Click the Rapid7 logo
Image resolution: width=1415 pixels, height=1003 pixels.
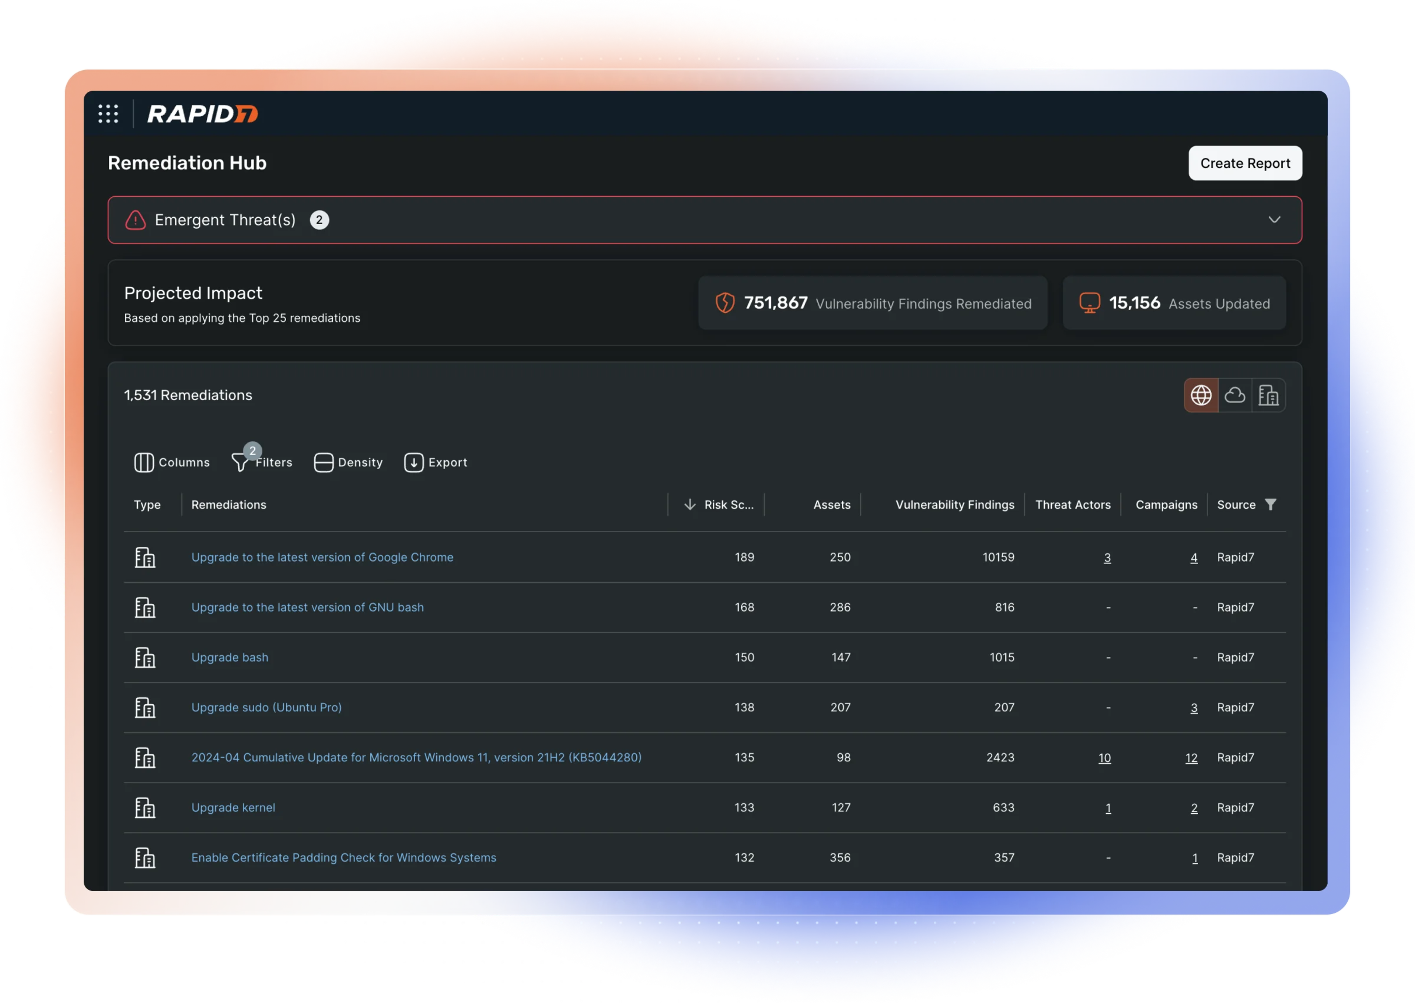(x=202, y=114)
